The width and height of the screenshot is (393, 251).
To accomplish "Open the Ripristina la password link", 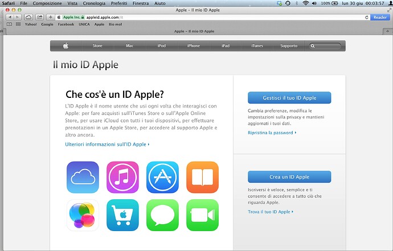I will tap(271, 133).
